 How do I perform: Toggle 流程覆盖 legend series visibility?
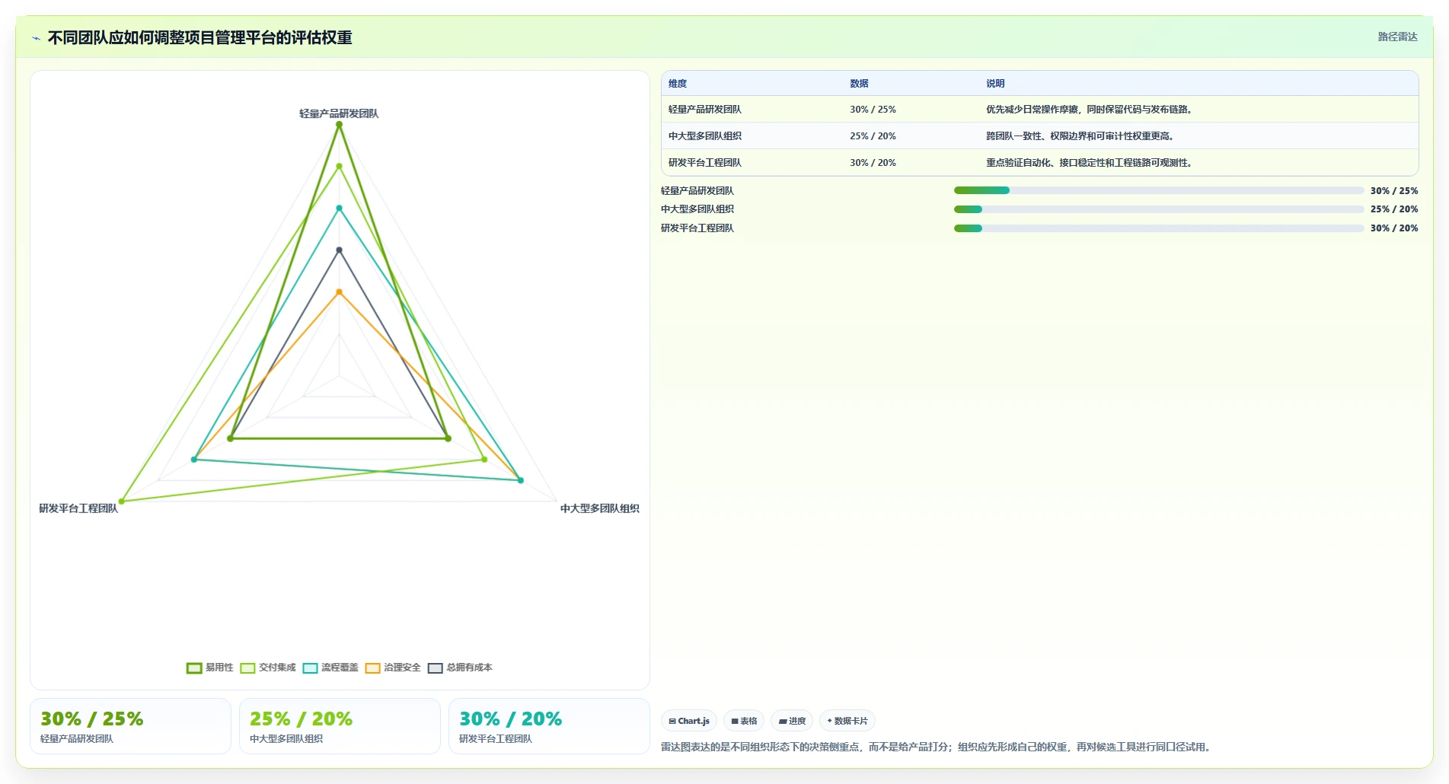click(x=330, y=668)
